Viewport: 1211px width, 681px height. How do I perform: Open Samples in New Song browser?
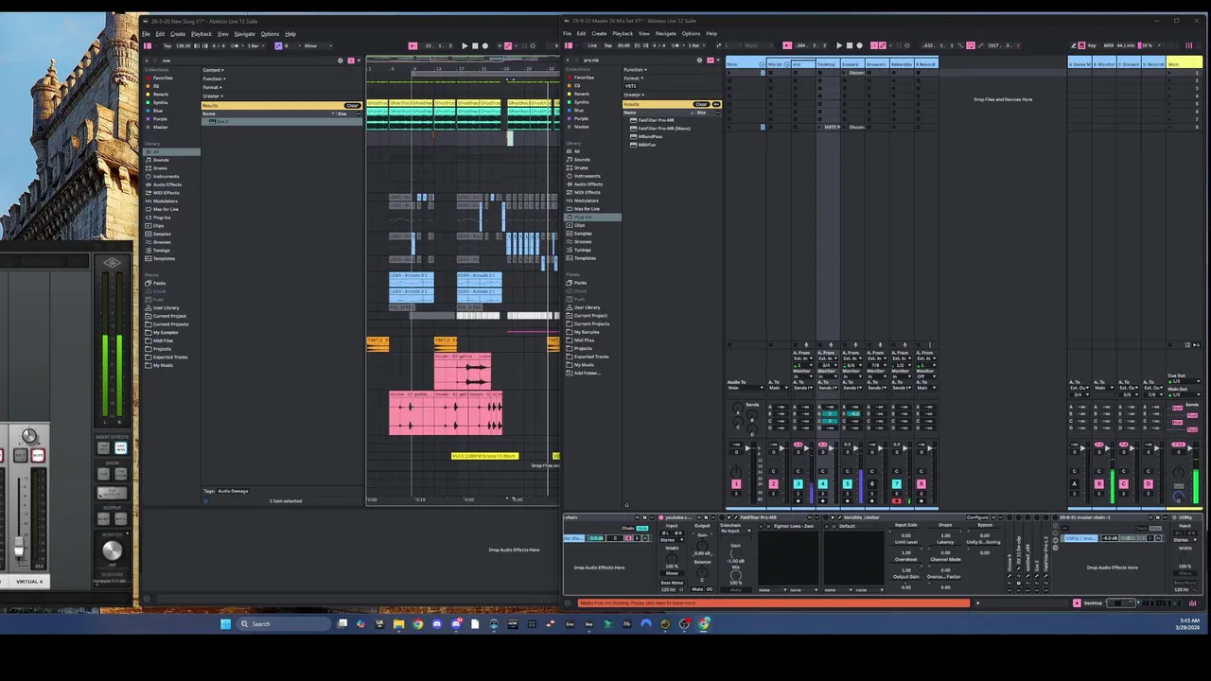[163, 234]
